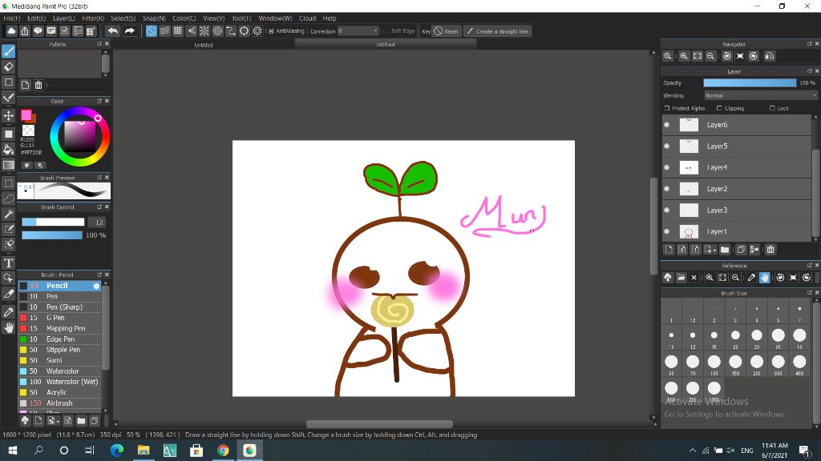Click the Redo arrow
Viewport: 821px width, 461px height.
tap(129, 31)
